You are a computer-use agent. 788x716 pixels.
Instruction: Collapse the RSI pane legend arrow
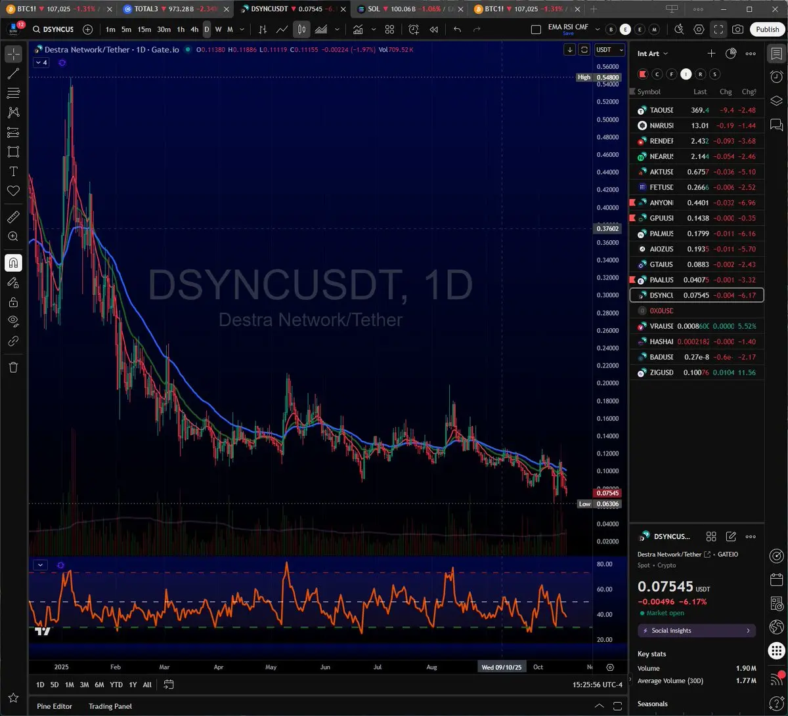pos(41,564)
